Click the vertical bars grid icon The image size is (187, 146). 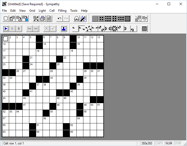point(144,29)
